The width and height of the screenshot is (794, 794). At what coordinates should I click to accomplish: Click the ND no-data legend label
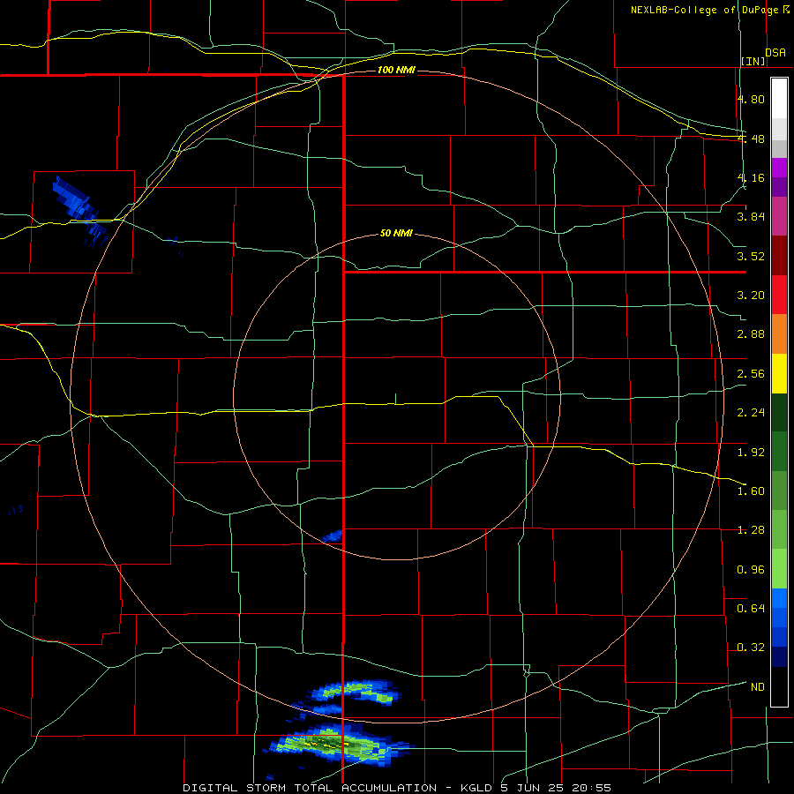[758, 687]
